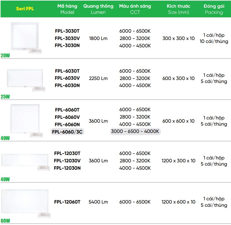Select the 5400 Lm lumen value
This screenshot has width=231, height=225.
click(98, 202)
